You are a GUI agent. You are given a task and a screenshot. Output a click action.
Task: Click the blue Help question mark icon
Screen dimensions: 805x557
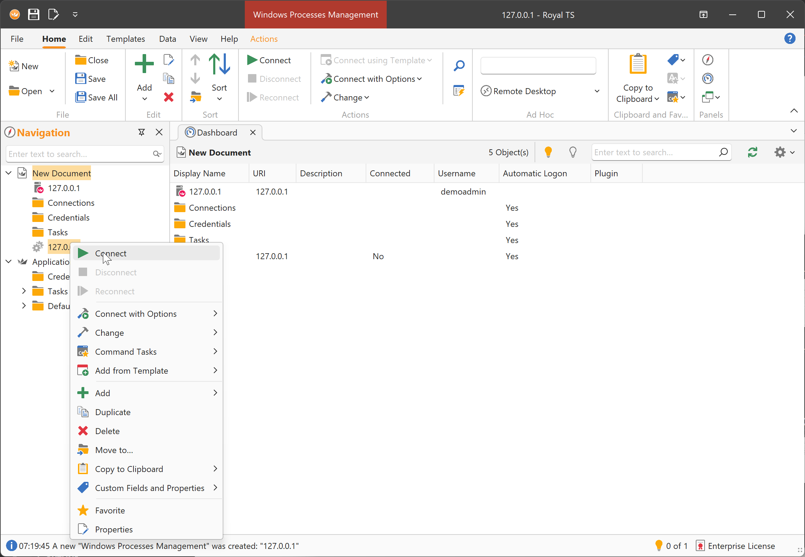790,38
